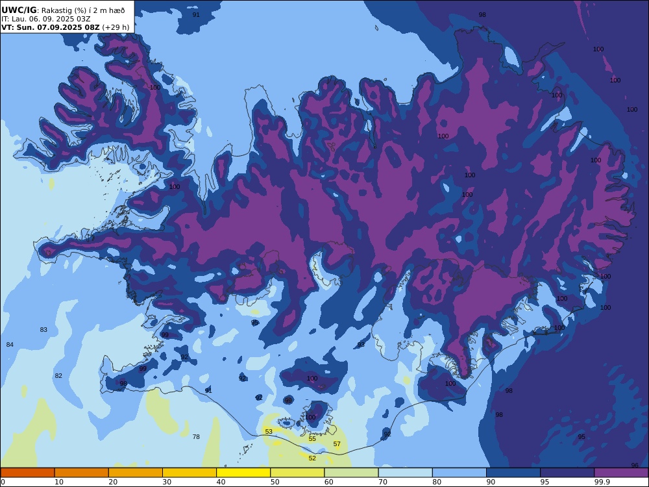Click the title 'UWC/IG: Rakastig (%) í 2 m hæð'

(x=63, y=10)
